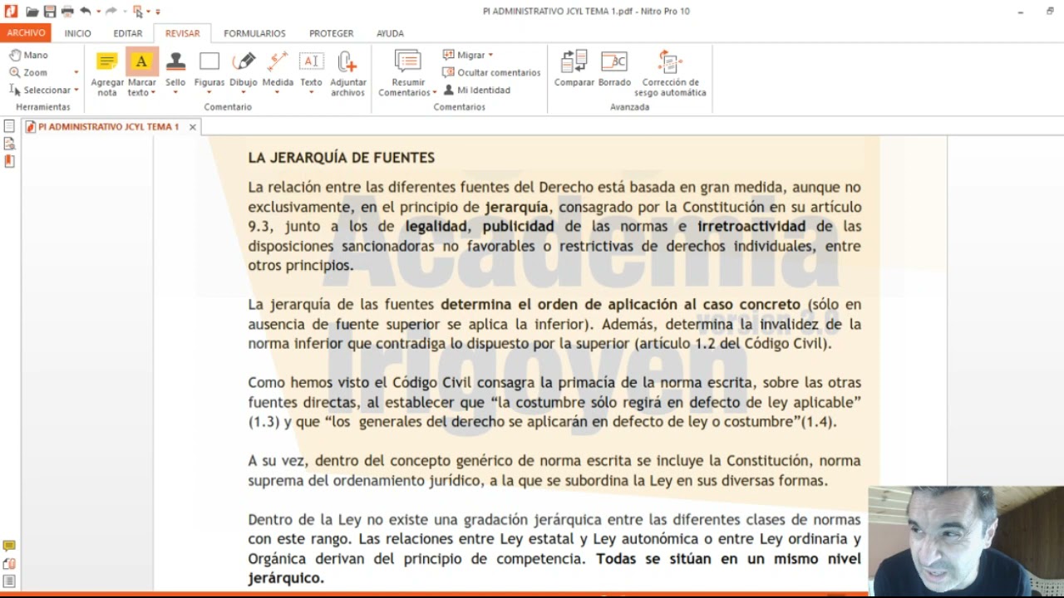Click the Comparar documents icon
1064x598 pixels.
click(574, 61)
